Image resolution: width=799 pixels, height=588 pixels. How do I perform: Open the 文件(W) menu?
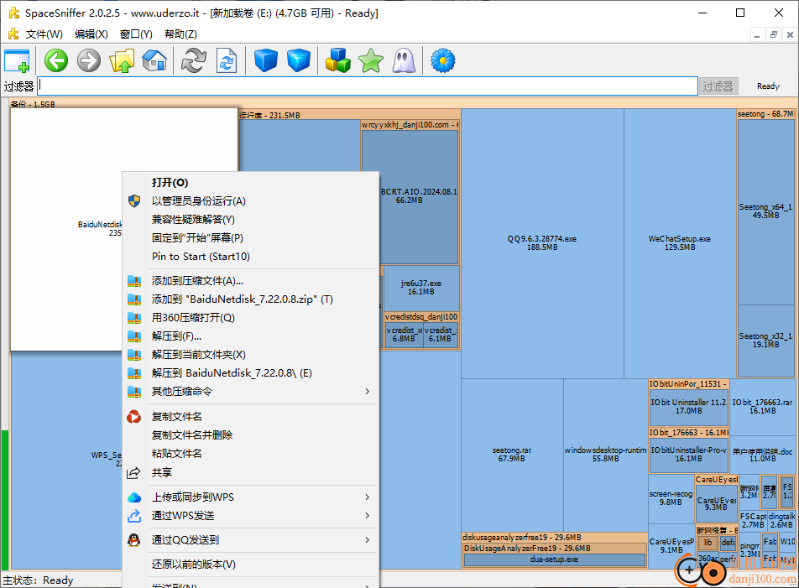coord(44,34)
